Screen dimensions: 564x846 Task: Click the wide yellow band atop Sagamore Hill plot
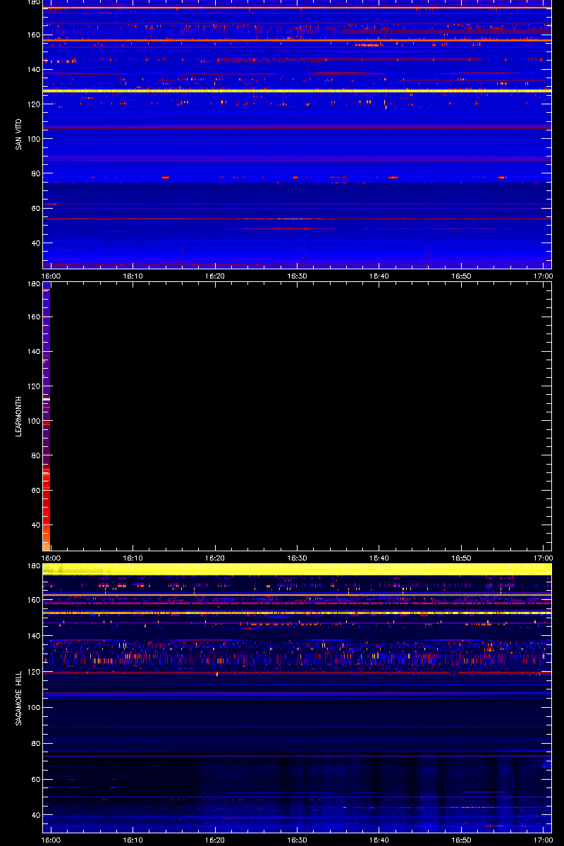coord(297,569)
